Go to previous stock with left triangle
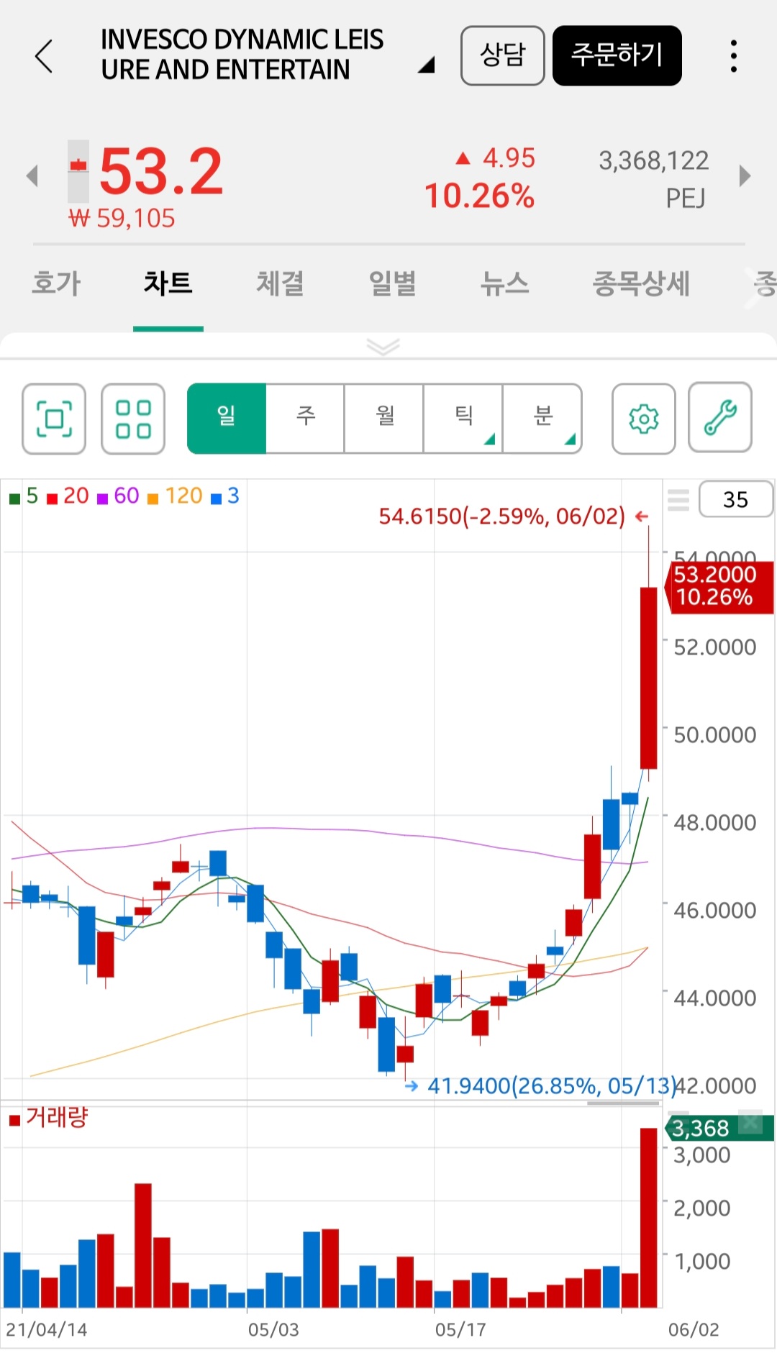 (x=32, y=176)
